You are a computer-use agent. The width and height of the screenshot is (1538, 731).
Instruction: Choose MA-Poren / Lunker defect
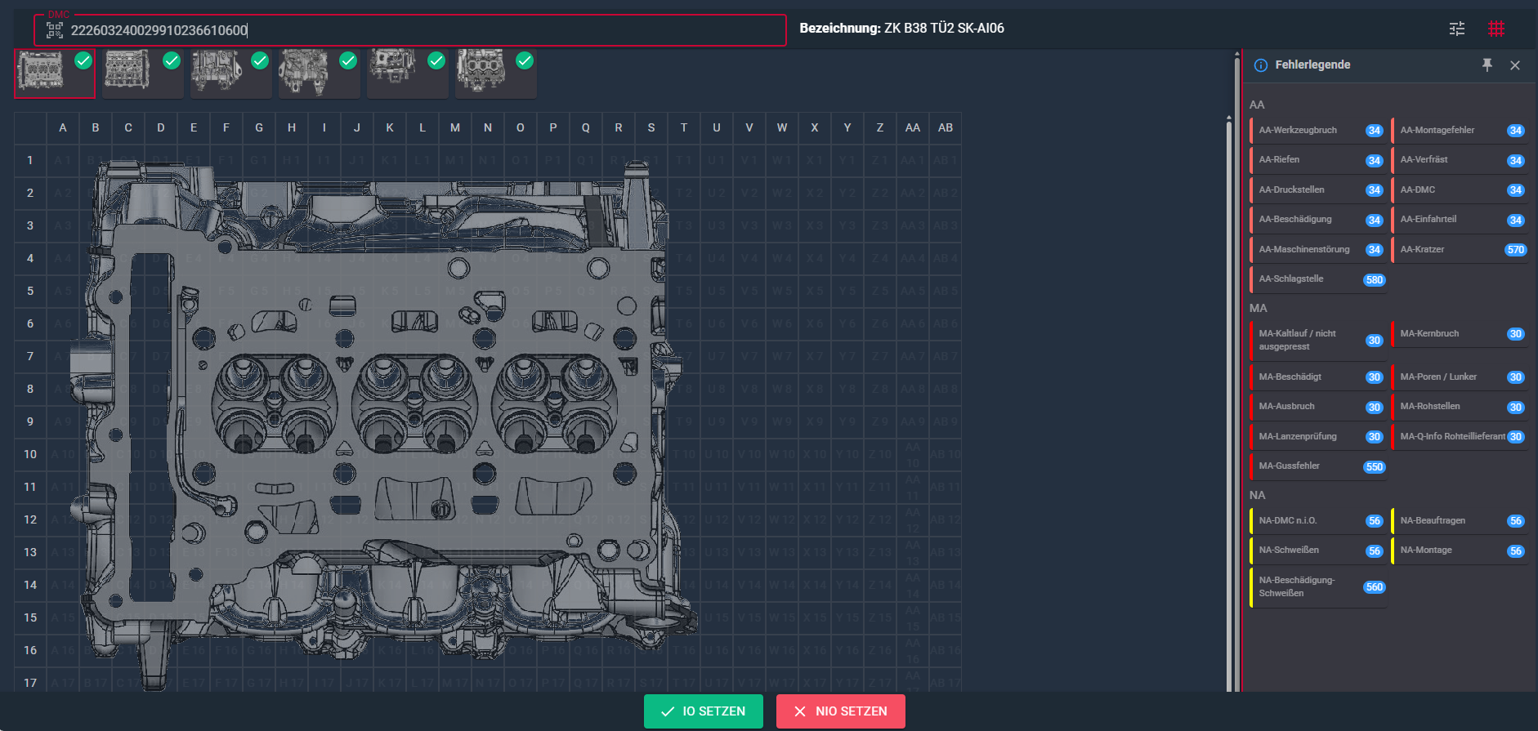tap(1460, 377)
